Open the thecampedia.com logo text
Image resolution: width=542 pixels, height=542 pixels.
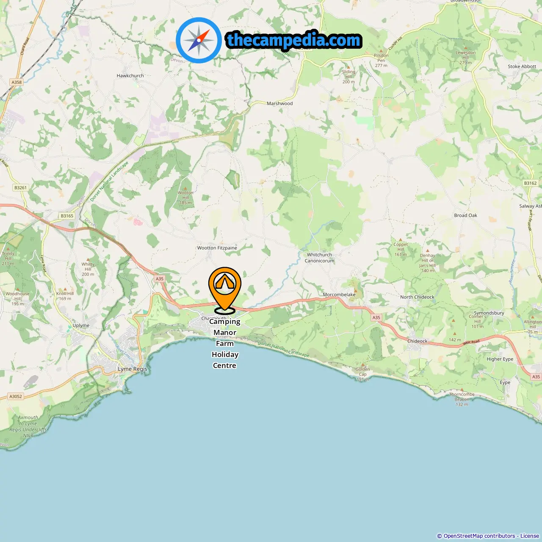click(x=294, y=40)
